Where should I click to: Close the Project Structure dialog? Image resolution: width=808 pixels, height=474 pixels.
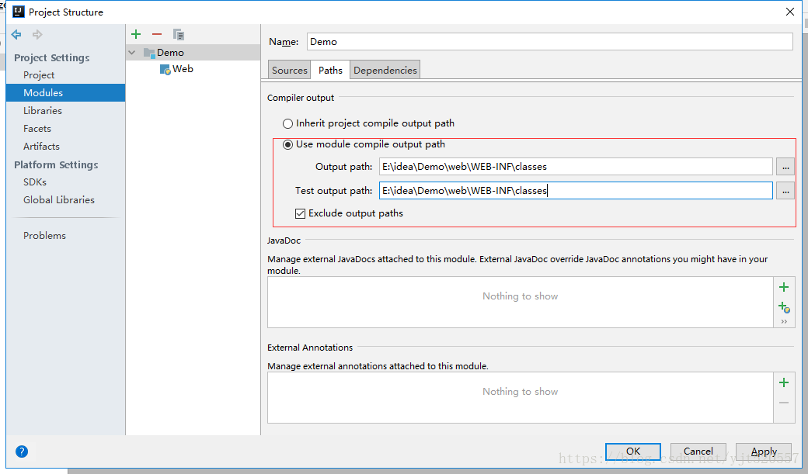[x=790, y=12]
